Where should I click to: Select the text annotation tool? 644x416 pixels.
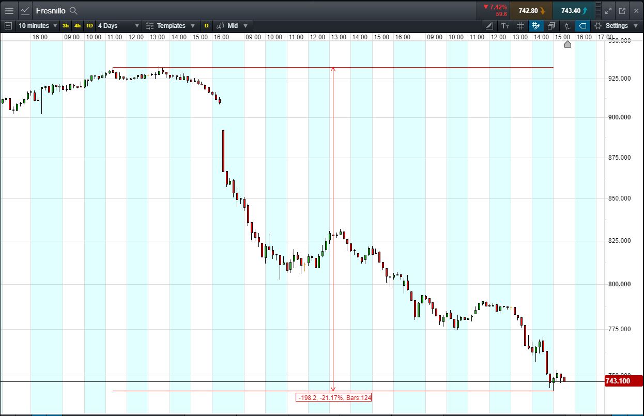(x=505, y=26)
